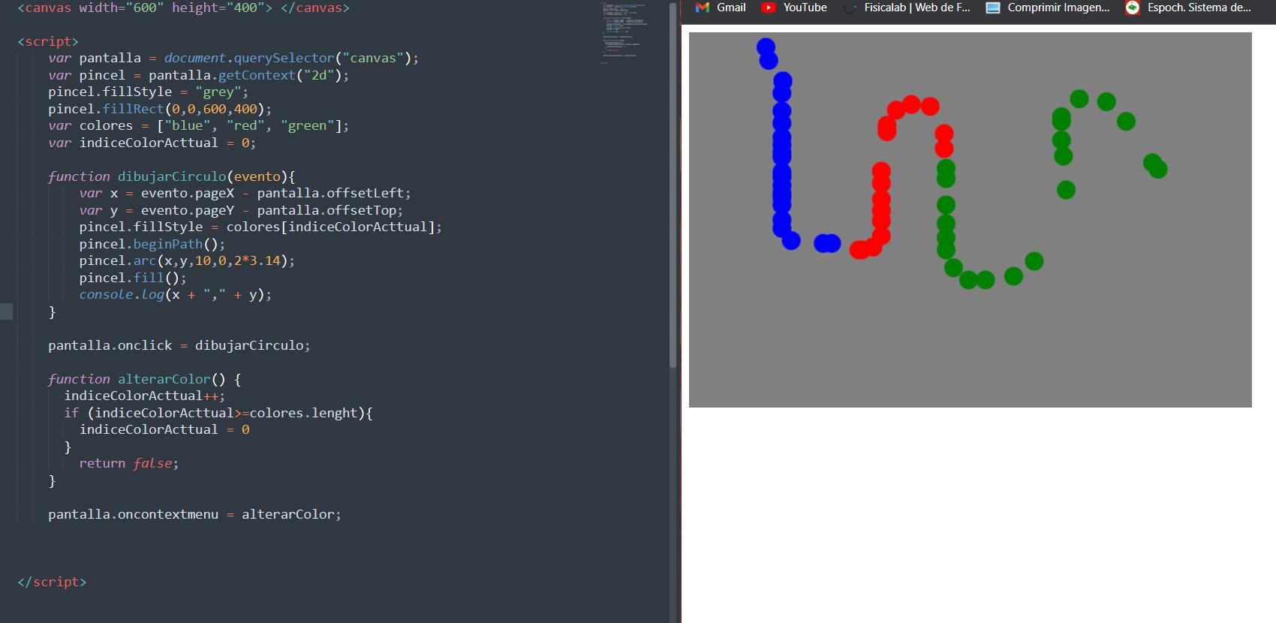1276x623 pixels.
Task: Click the opening '<script>' tag
Action: tap(48, 41)
